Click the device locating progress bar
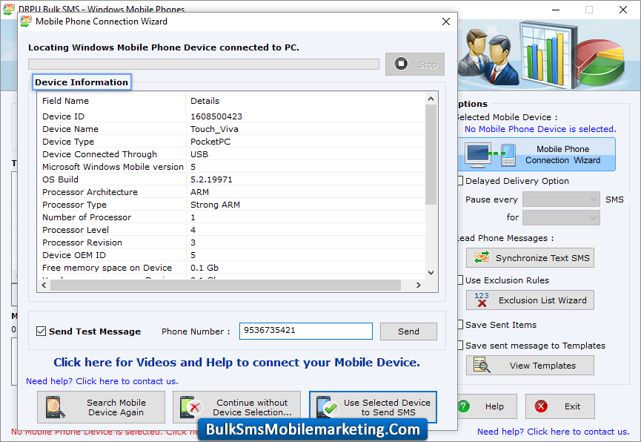The image size is (641, 442). [x=204, y=65]
